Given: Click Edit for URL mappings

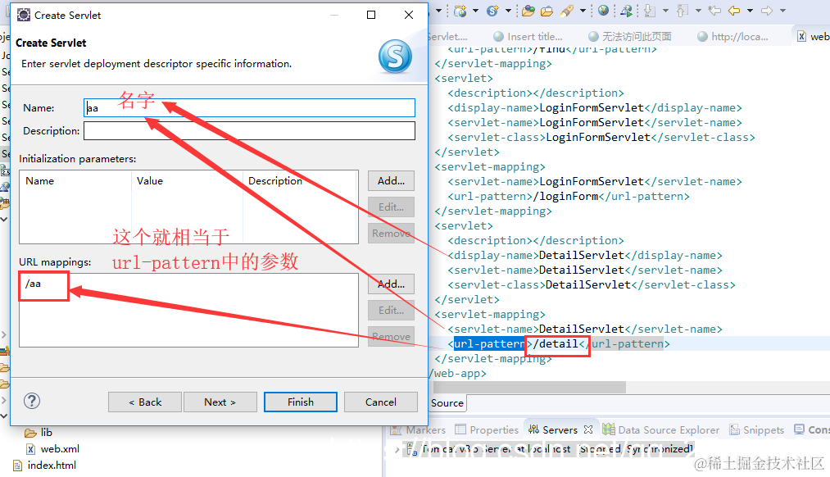Looking at the screenshot, I should (x=391, y=311).
